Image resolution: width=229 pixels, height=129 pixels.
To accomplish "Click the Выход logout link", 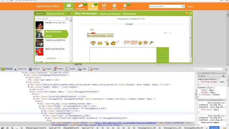I will 190,6.
